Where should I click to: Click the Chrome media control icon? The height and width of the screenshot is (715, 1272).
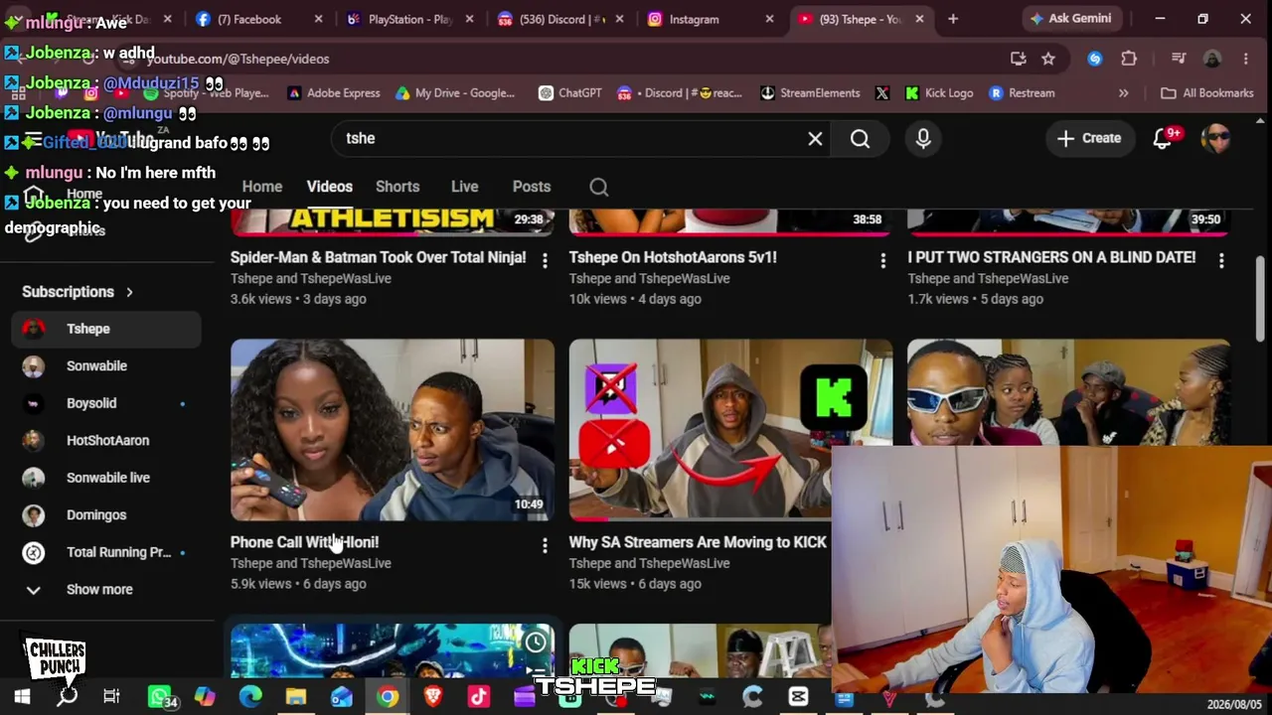click(1179, 59)
